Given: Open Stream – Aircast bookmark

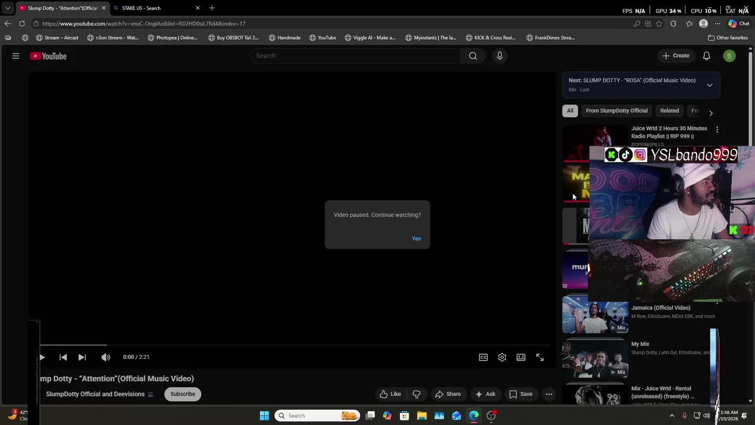Looking at the screenshot, I should point(57,38).
